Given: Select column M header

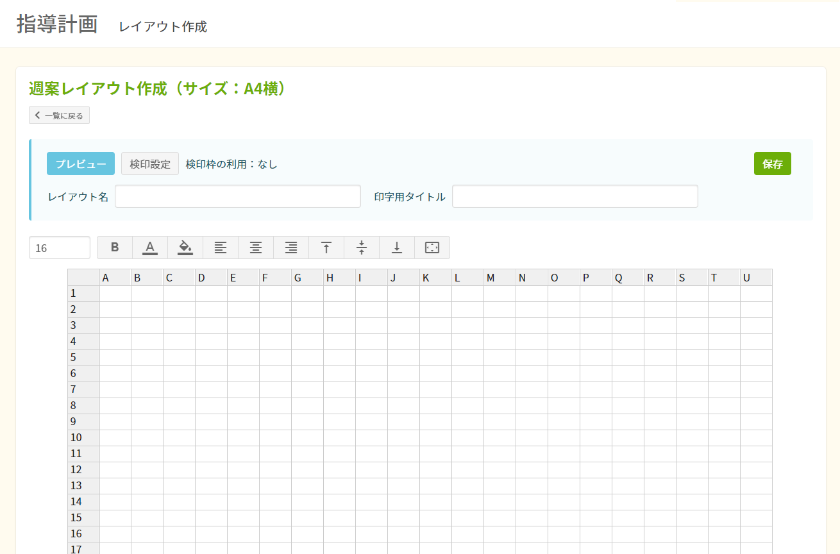Looking at the screenshot, I should click(500, 278).
